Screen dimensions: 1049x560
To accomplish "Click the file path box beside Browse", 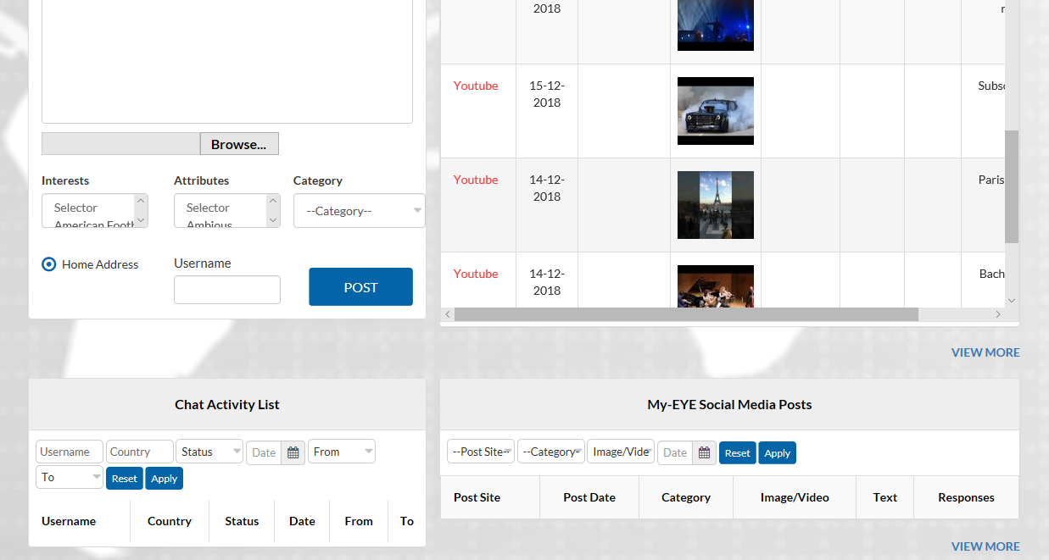I will coord(121,144).
